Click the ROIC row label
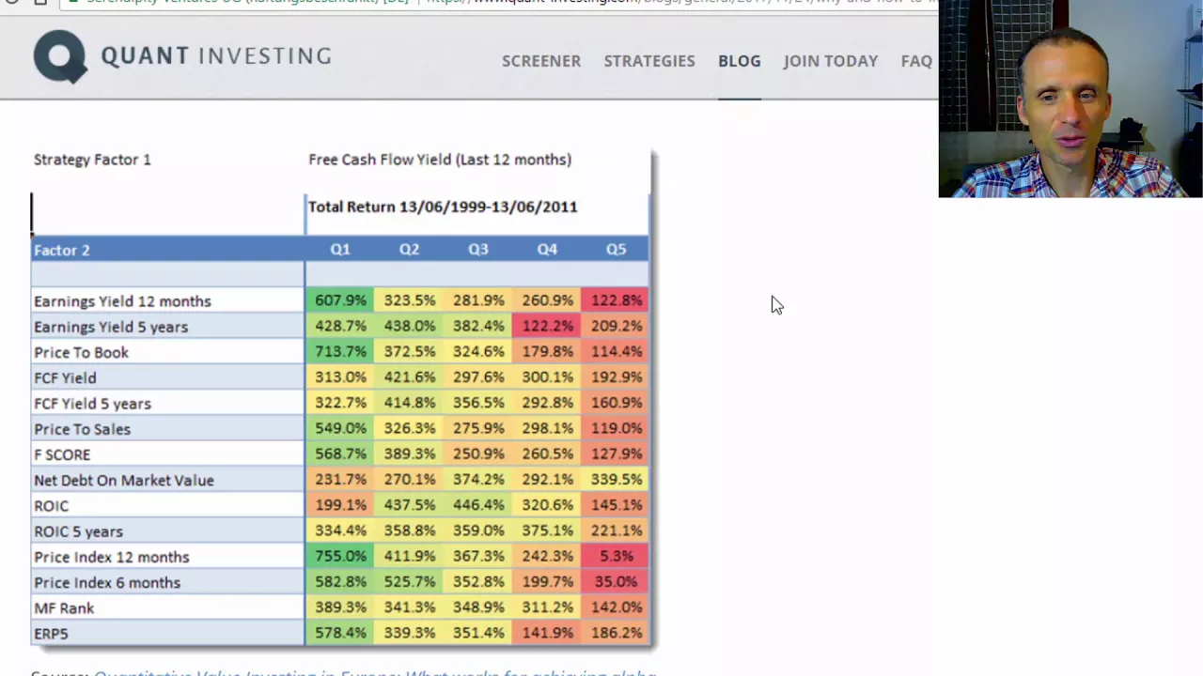 point(51,505)
